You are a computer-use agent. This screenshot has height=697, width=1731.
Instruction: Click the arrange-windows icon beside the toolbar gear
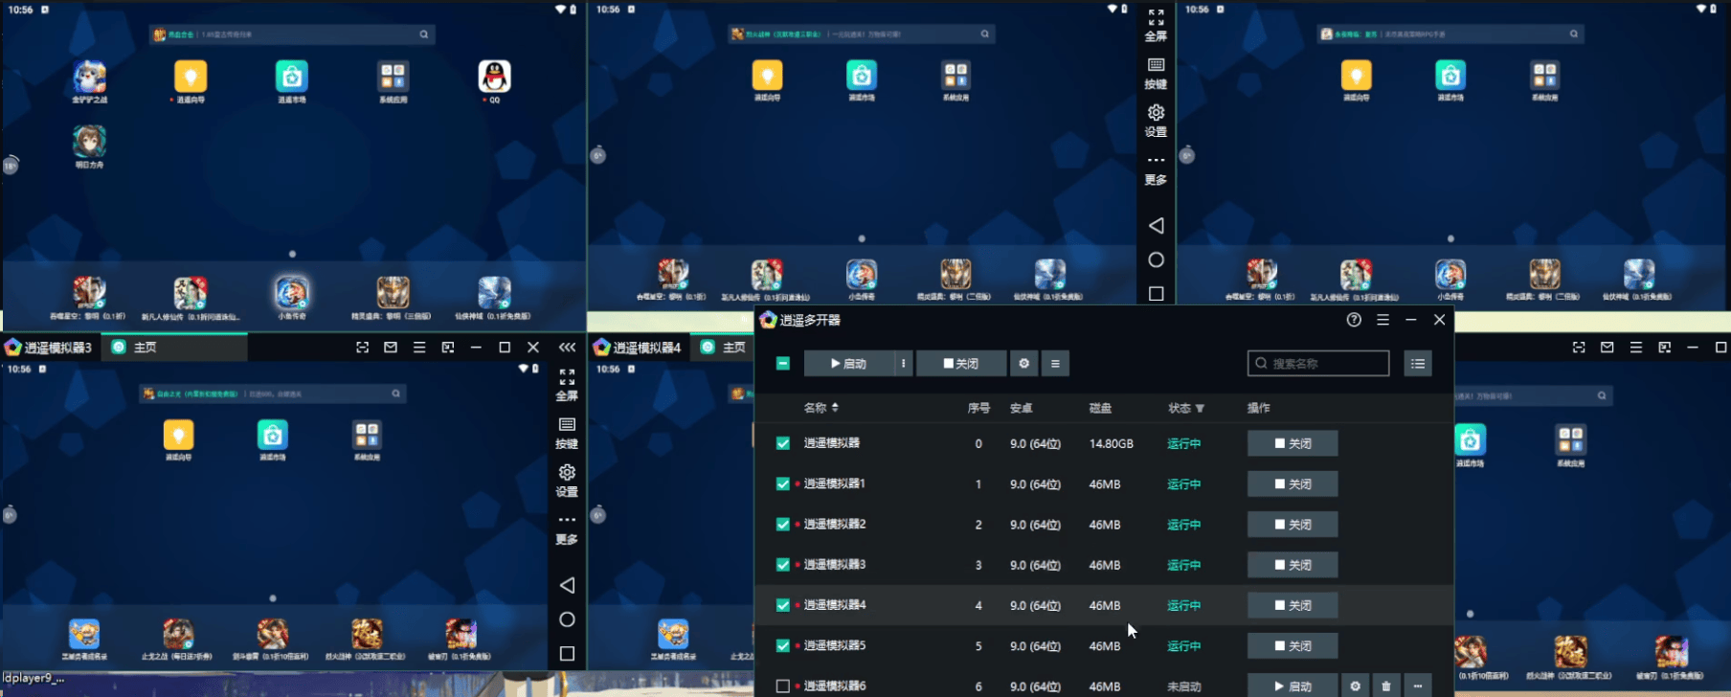[1055, 364]
